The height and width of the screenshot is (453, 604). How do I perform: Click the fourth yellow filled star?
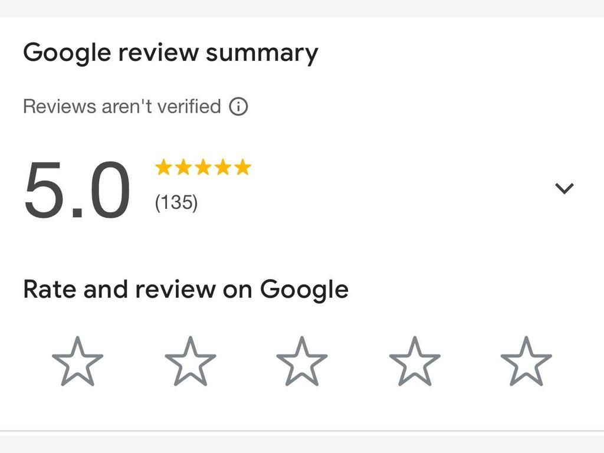[222, 167]
